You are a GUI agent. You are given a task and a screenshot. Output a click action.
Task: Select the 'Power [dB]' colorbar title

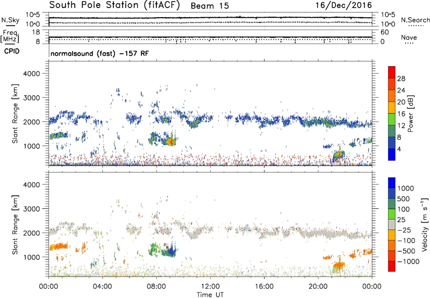tap(411, 113)
